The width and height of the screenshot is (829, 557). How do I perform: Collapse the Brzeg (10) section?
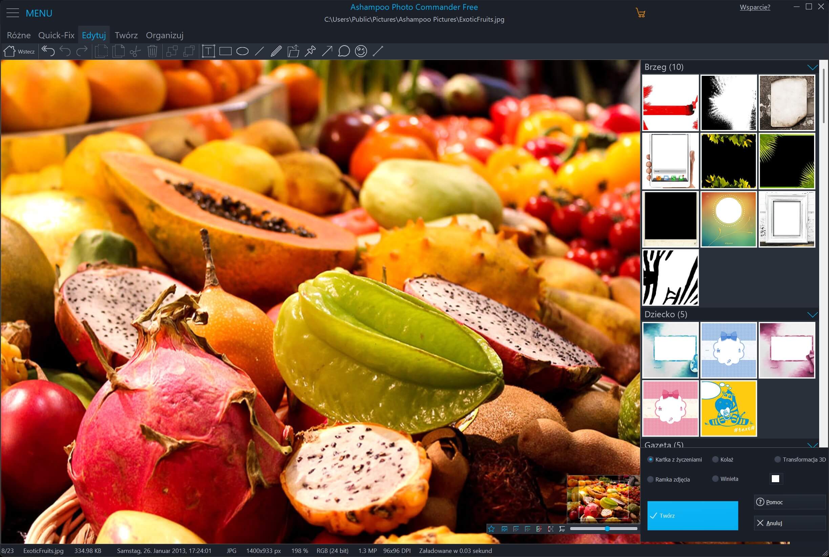tap(812, 67)
